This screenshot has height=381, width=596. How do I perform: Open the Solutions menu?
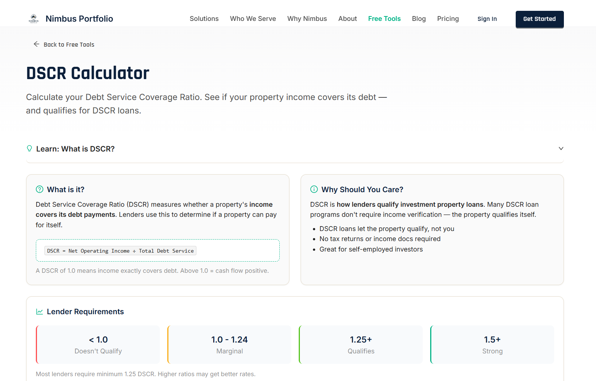tap(204, 19)
